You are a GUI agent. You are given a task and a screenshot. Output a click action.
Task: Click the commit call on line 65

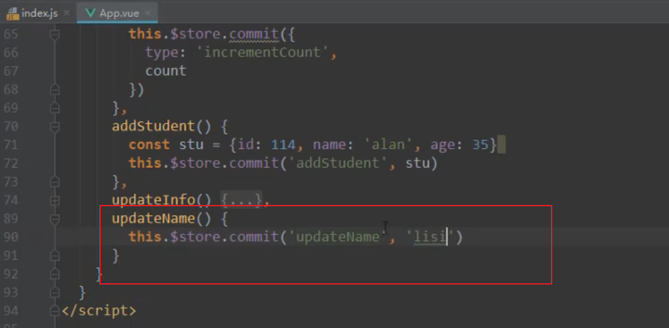tap(254, 34)
